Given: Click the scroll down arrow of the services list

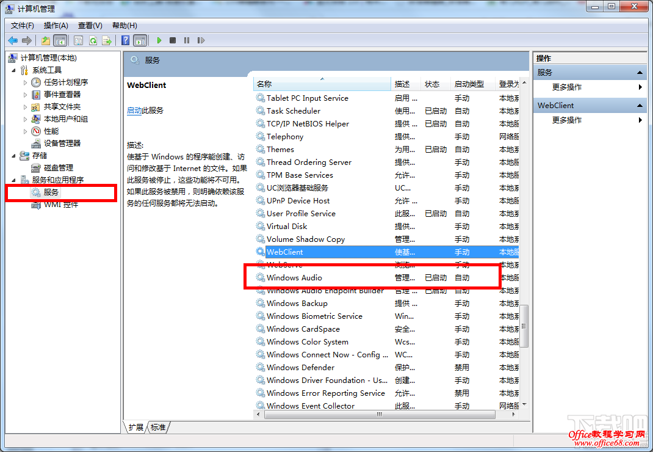Looking at the screenshot, I should [x=524, y=404].
